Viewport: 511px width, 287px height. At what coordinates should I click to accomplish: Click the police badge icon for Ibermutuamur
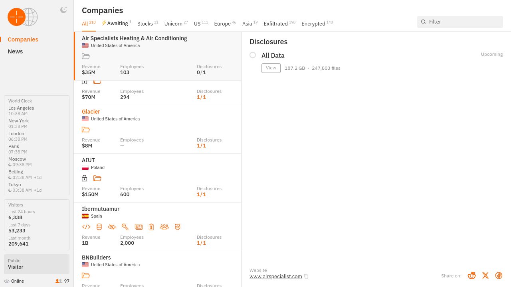click(x=178, y=227)
